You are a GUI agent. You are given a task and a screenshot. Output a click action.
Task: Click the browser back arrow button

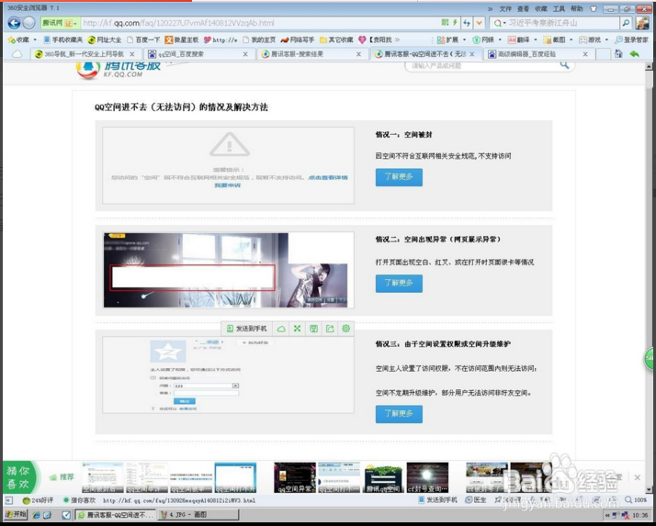pyautogui.click(x=14, y=23)
